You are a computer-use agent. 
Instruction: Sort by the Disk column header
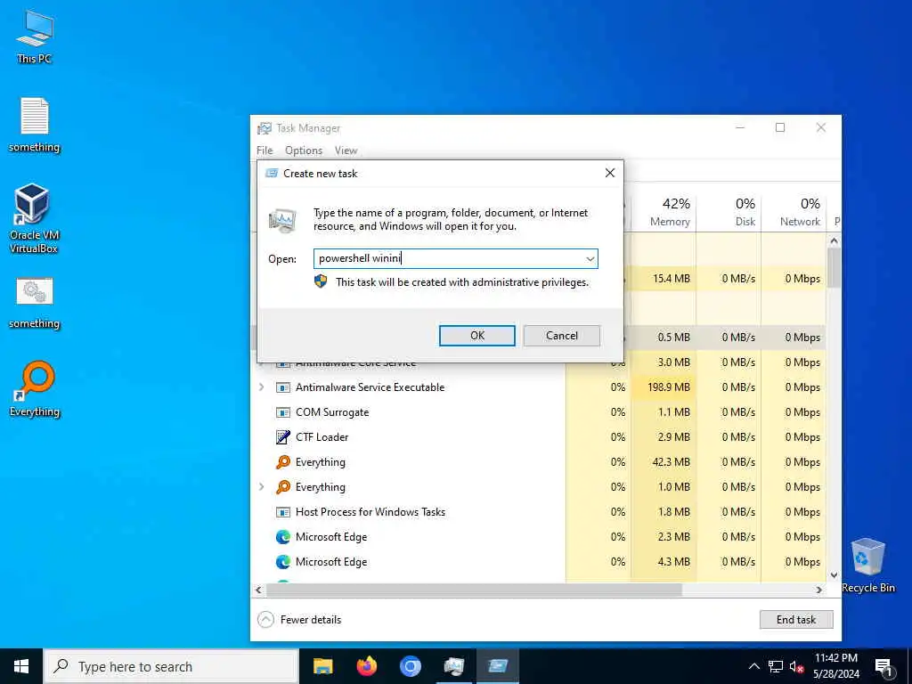(x=729, y=212)
